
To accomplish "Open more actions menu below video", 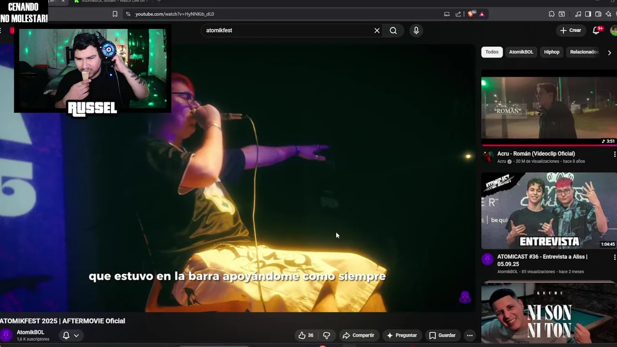I will pos(469,335).
